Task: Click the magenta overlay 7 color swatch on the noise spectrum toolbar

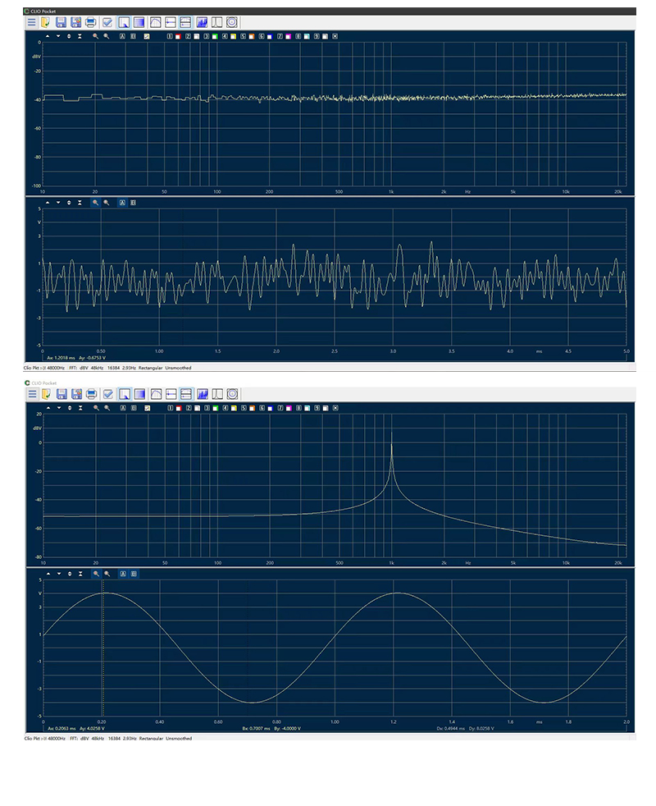Action: [288, 36]
